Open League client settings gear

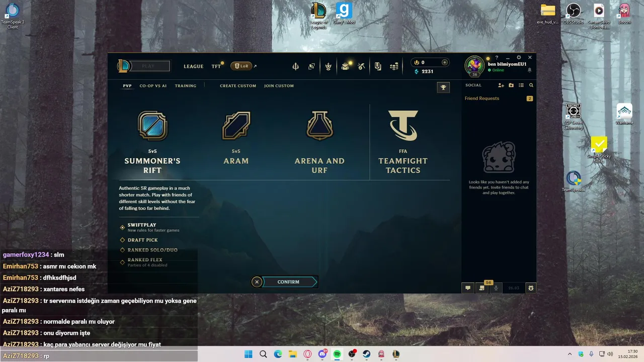[519, 58]
